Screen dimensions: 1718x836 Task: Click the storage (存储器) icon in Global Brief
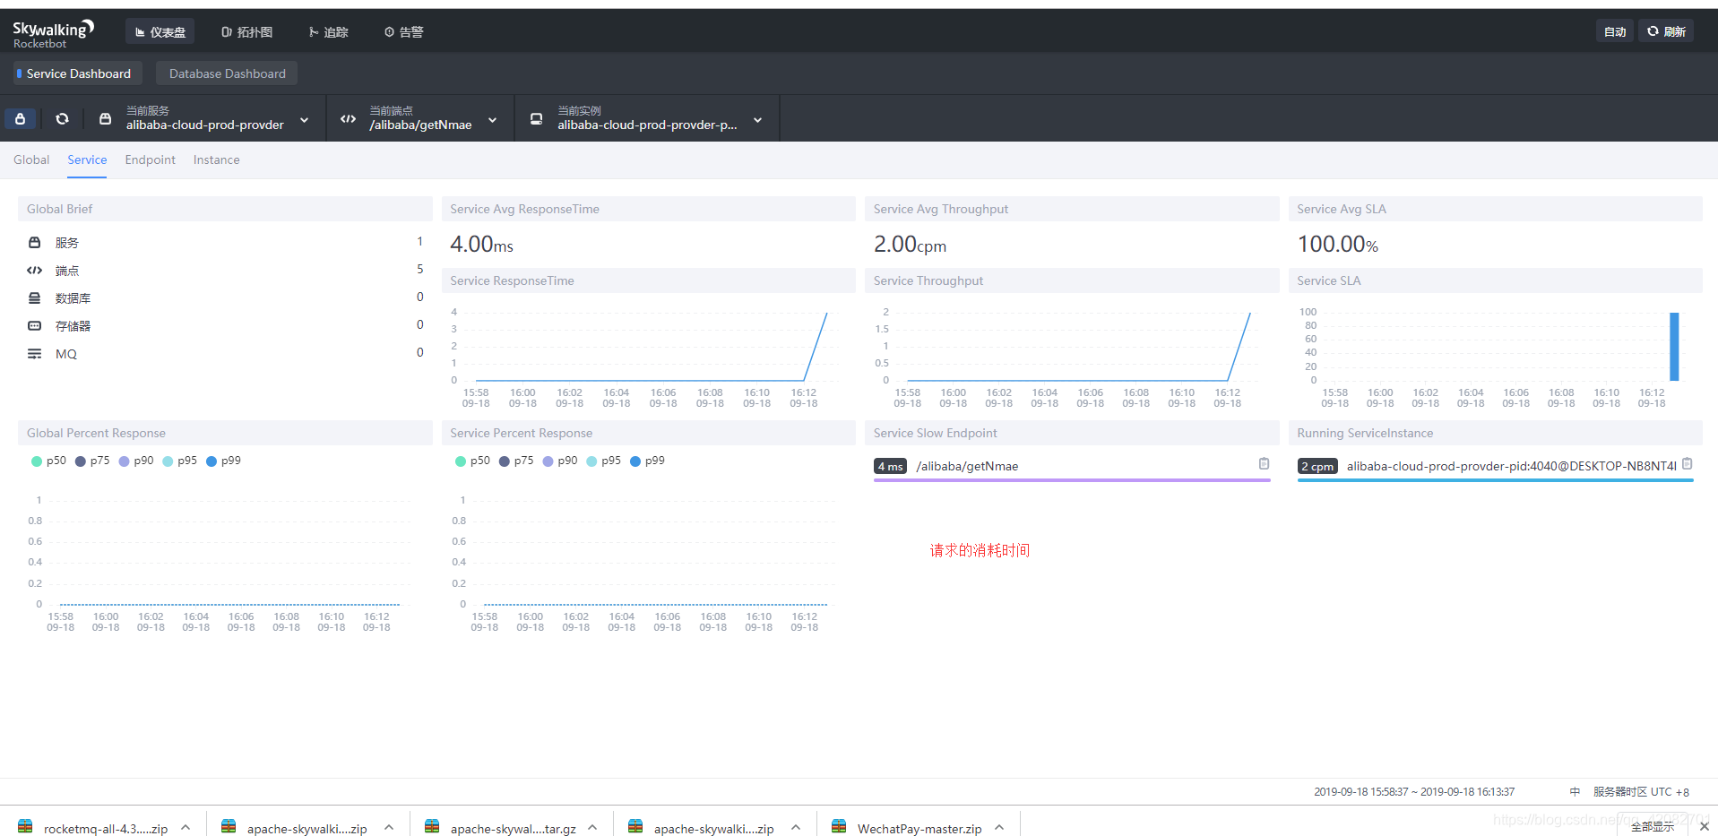[x=34, y=325]
